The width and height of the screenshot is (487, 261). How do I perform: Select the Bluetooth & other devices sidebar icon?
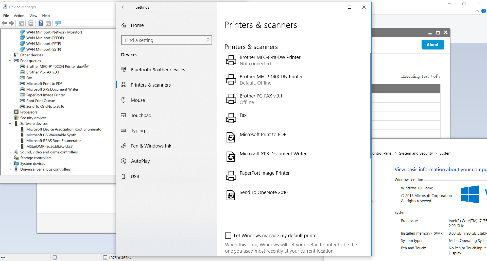[x=124, y=70]
